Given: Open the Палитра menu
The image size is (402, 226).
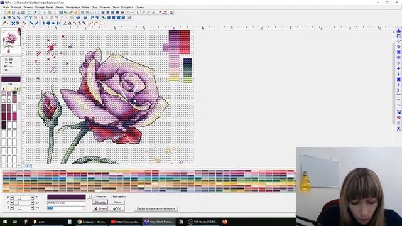Looking at the screenshot, I should click(40, 7).
